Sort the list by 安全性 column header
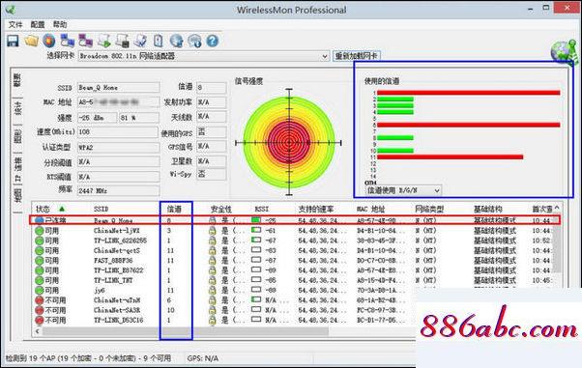582x368 pixels. pyautogui.click(x=221, y=210)
